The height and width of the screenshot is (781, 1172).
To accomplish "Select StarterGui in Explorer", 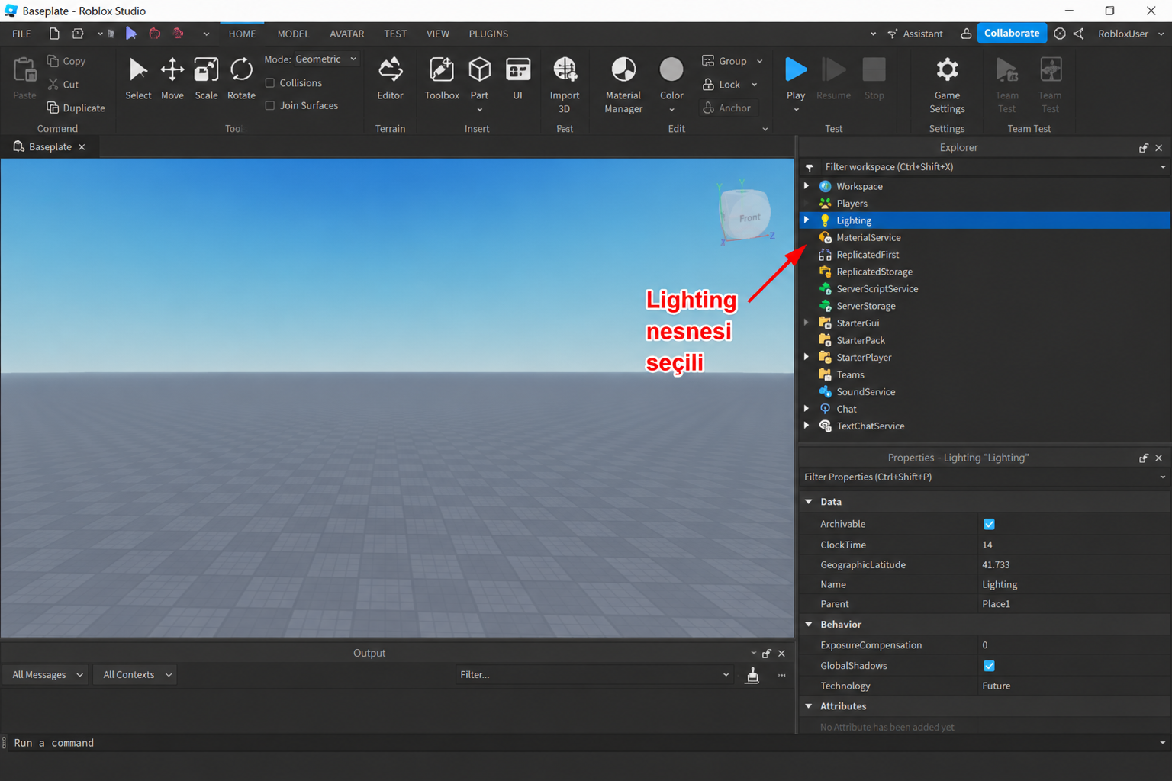I will coord(858,323).
